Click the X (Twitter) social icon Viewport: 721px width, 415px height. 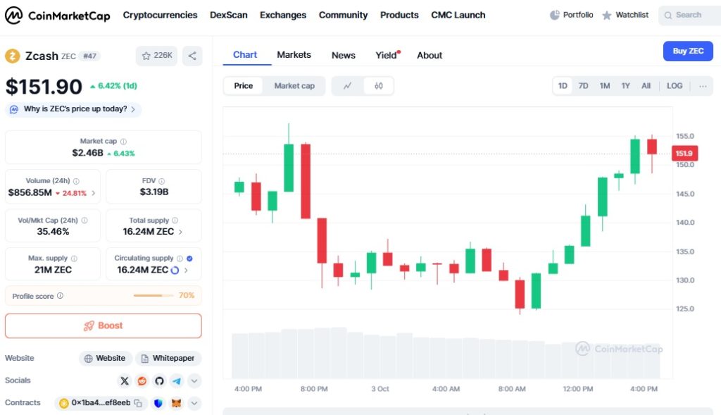pos(125,380)
